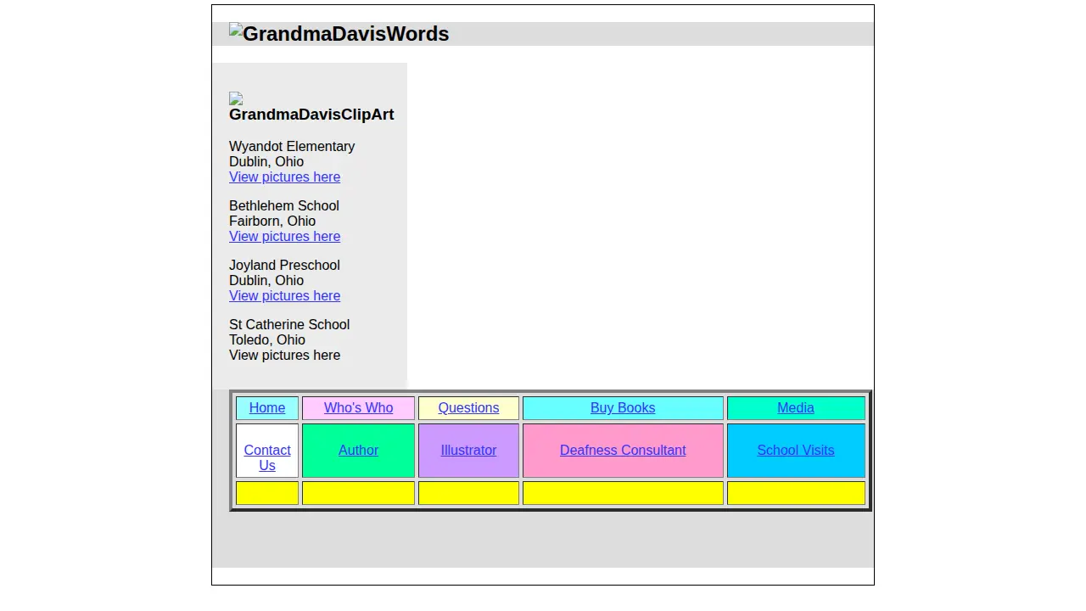
Task: Open the Media navigation link
Action: click(796, 408)
